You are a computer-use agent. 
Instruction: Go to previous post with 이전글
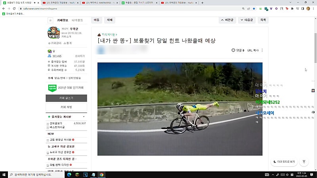tap(227, 20)
